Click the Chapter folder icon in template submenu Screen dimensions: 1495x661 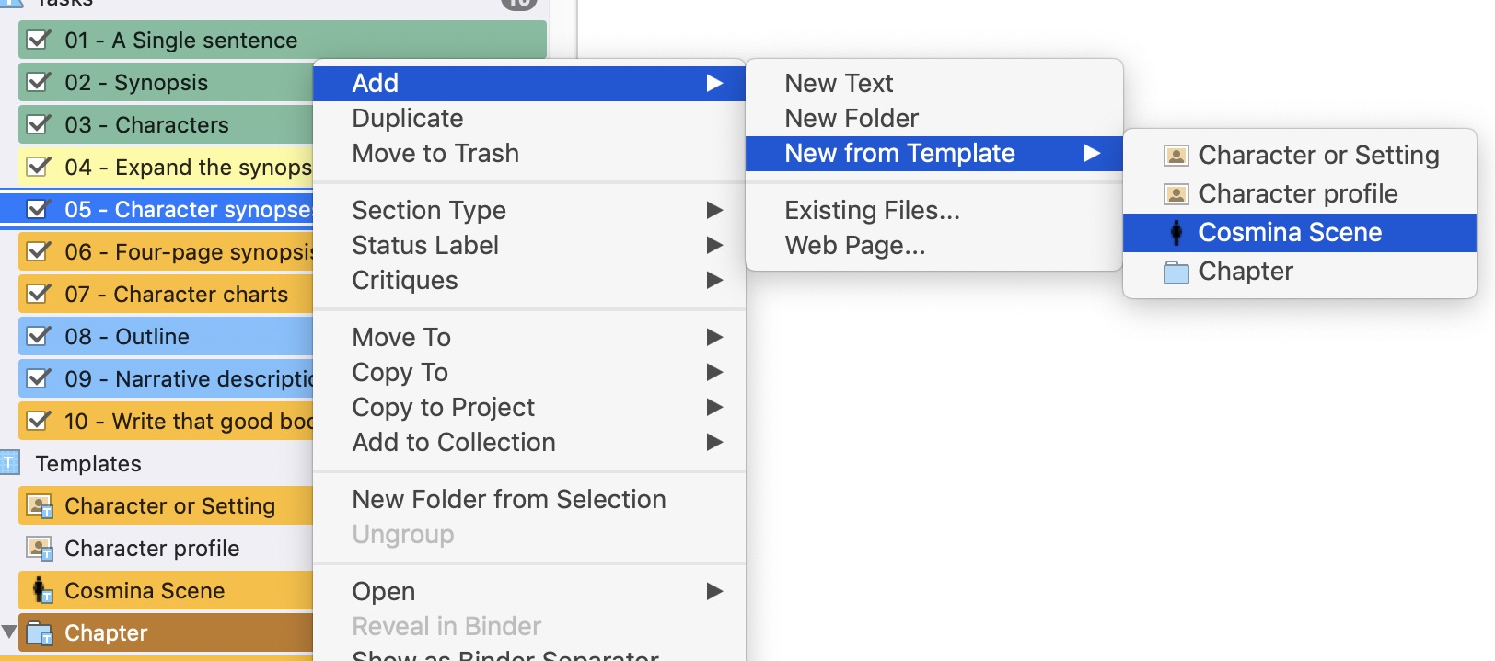pyautogui.click(x=1176, y=272)
